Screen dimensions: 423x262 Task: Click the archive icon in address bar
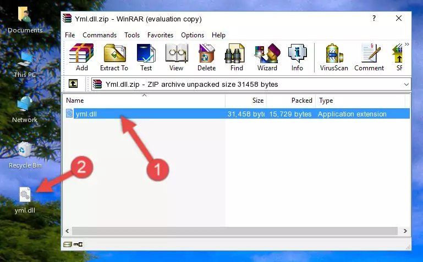coord(97,84)
